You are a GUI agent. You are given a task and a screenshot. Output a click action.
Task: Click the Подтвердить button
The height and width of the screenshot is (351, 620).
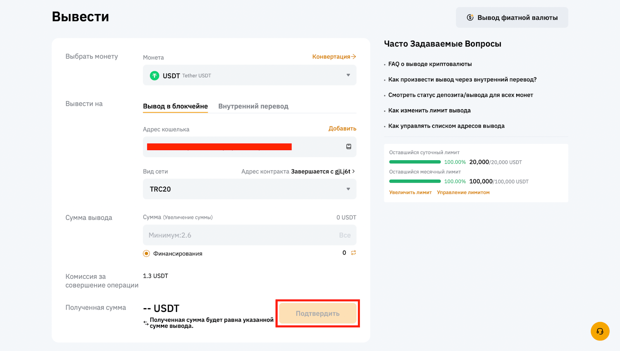(318, 313)
